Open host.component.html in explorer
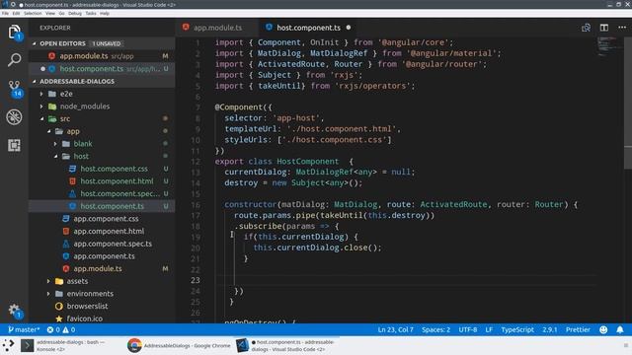 pos(102,181)
